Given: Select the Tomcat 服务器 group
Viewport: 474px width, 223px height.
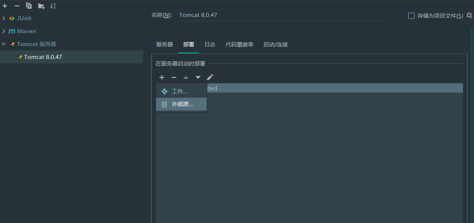Looking at the screenshot, I should 71,44.
